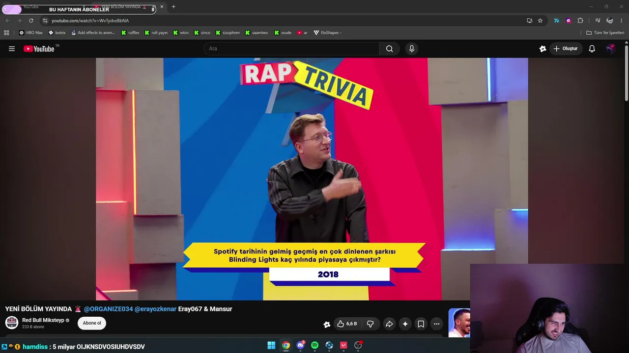629x353 pixels.
Task: Go forward with browser forward arrow
Action: (x=19, y=21)
